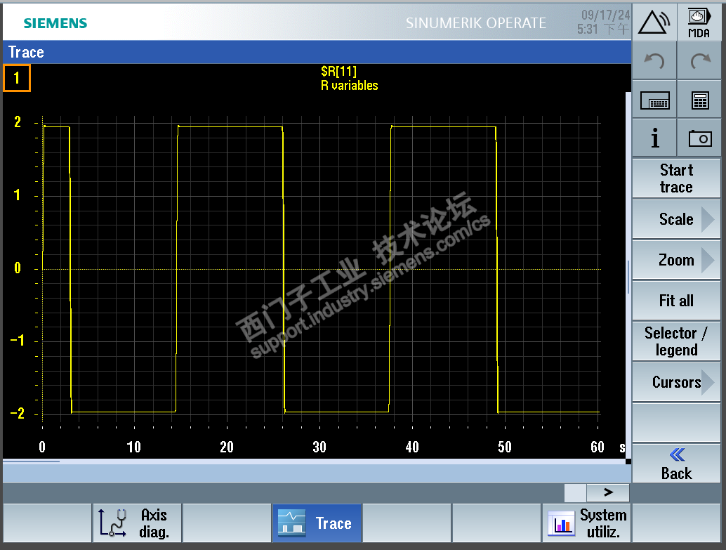The width and height of the screenshot is (726, 550).
Task: Open the on-screen keyboard icon
Action: pos(654,100)
